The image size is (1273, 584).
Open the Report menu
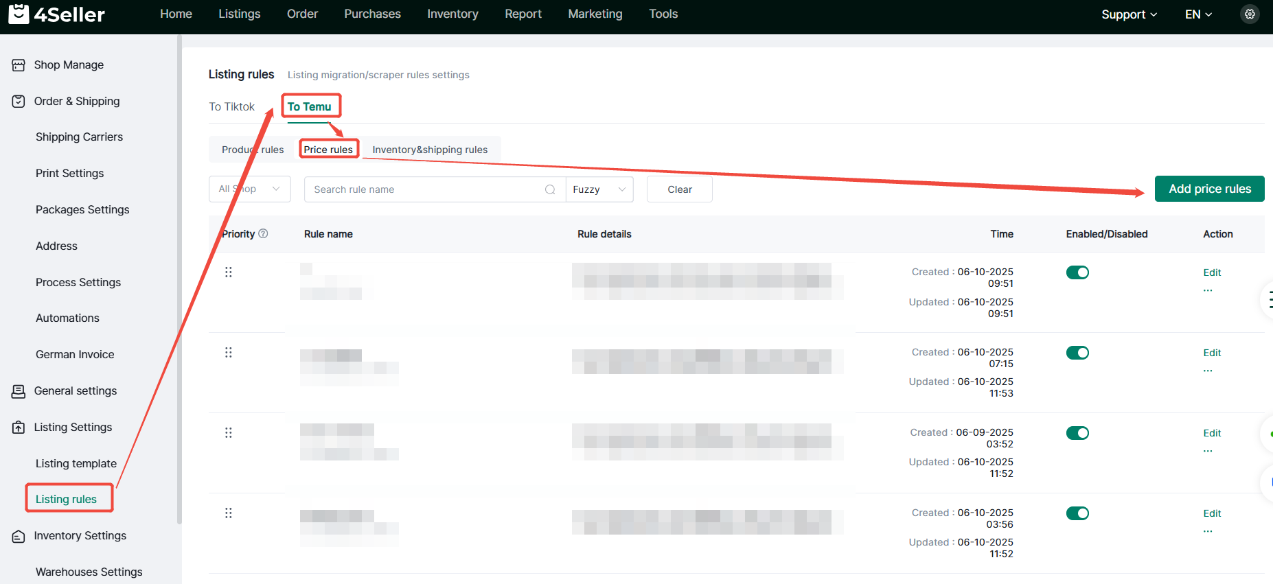point(523,14)
